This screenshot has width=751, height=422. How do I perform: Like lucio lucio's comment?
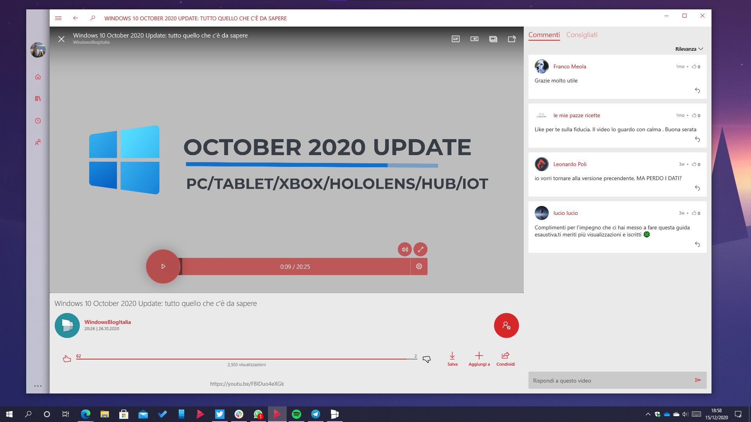(694, 213)
